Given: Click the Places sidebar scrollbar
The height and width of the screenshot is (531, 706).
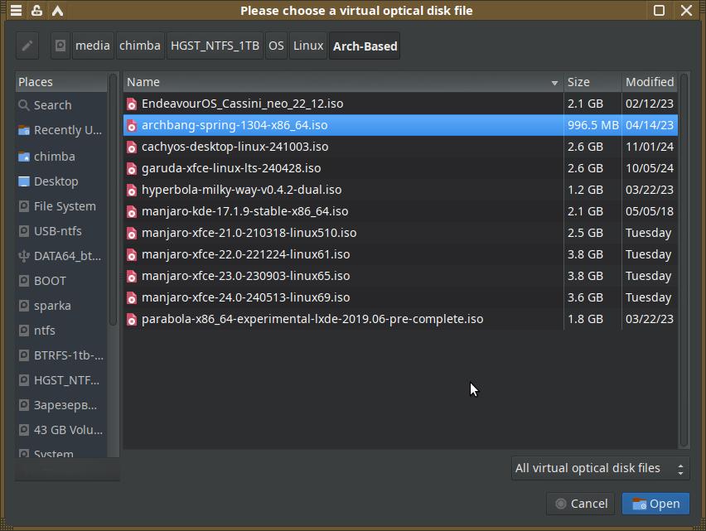Looking at the screenshot, I should [113, 199].
